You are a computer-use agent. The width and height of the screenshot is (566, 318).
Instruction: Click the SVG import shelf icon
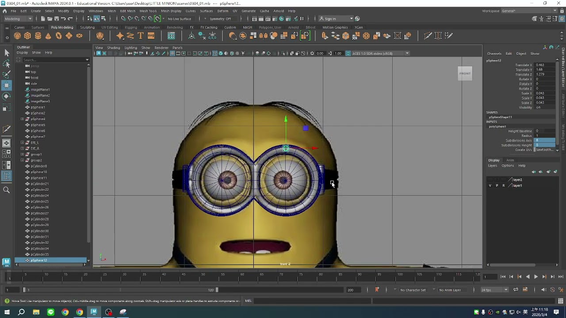(151, 36)
